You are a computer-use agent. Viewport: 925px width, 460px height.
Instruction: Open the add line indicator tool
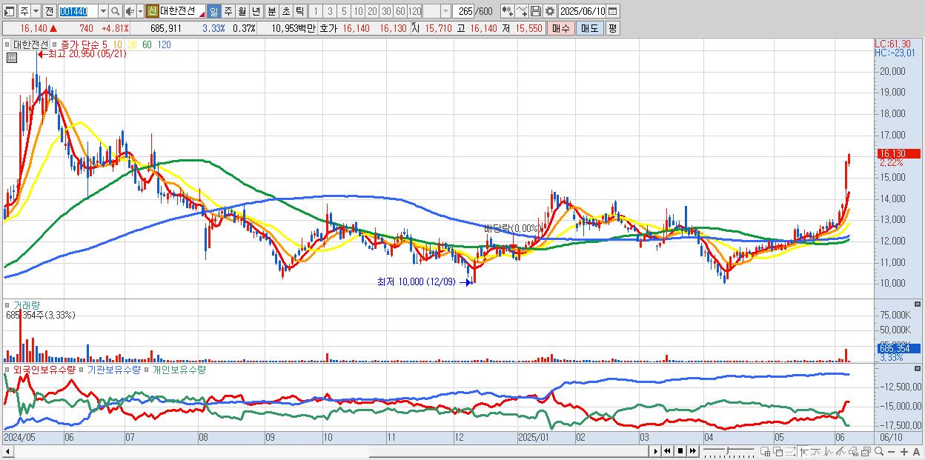[x=521, y=11]
